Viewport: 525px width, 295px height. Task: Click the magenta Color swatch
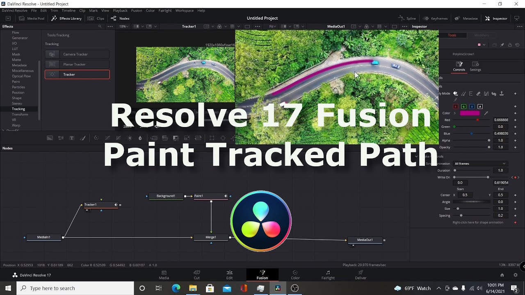[x=470, y=113]
